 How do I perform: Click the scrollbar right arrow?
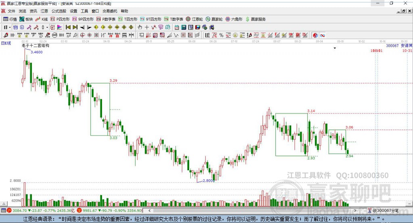click(x=355, y=211)
